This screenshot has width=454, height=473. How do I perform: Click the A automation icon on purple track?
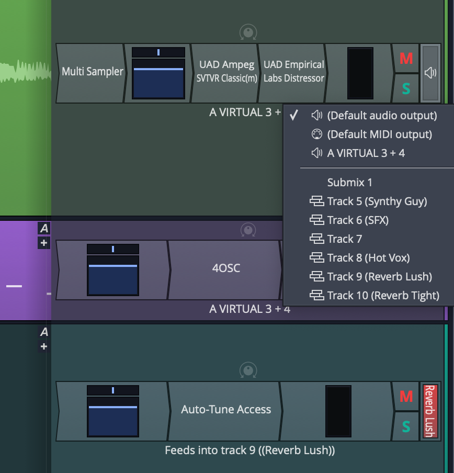pos(44,228)
